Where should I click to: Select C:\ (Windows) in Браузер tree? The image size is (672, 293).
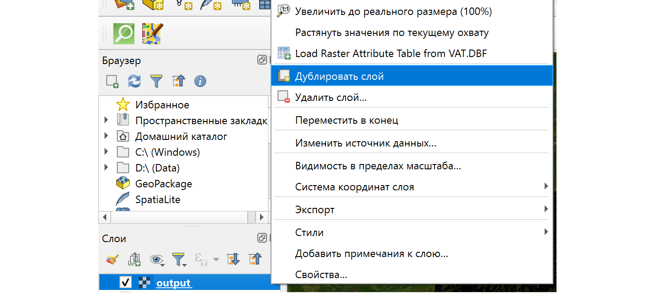click(x=168, y=152)
